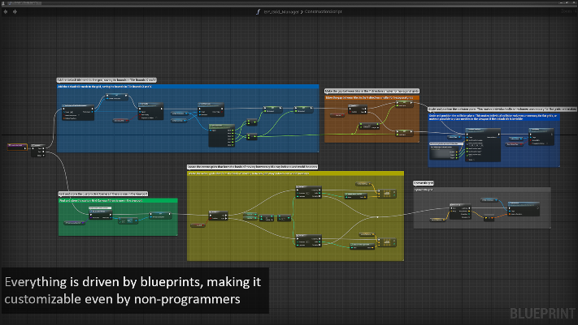Click the function icon beside the breadcrumb

258,12
